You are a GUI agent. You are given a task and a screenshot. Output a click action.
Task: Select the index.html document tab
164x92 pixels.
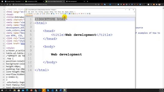pyautogui.click(x=28, y=16)
